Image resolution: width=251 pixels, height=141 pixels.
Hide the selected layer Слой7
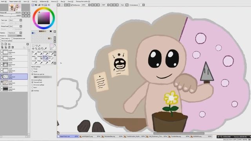tap(2, 76)
